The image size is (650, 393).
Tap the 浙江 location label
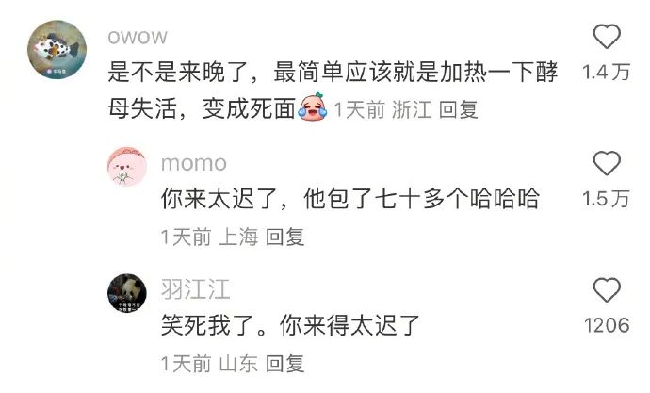click(x=412, y=110)
